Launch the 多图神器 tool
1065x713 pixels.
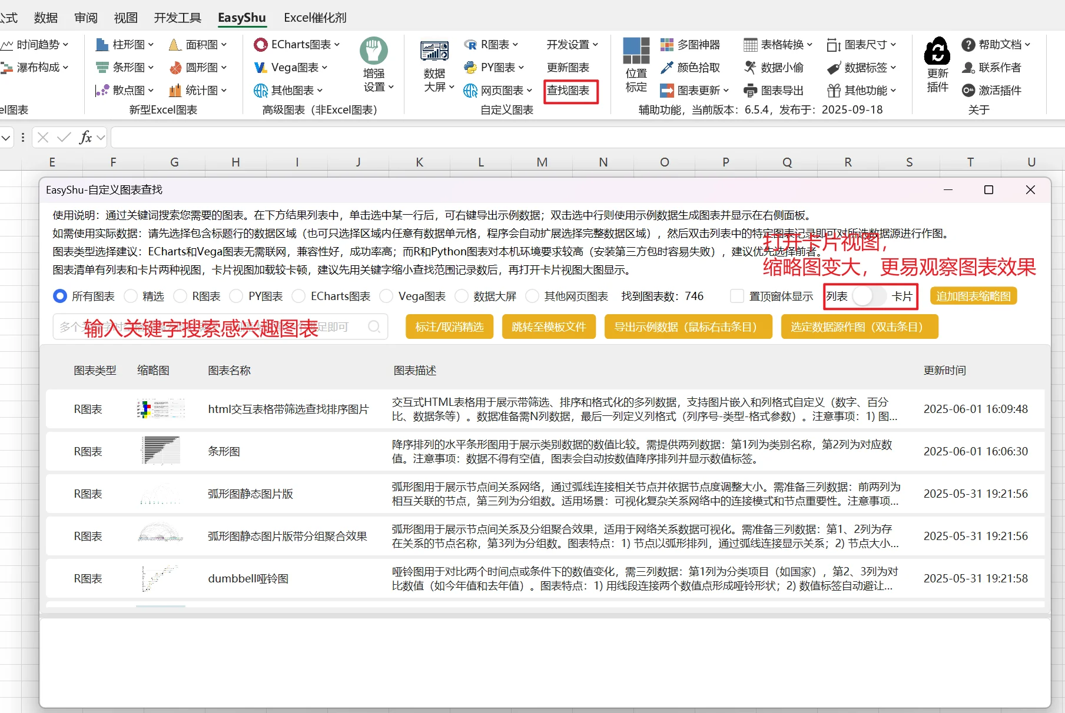(690, 45)
